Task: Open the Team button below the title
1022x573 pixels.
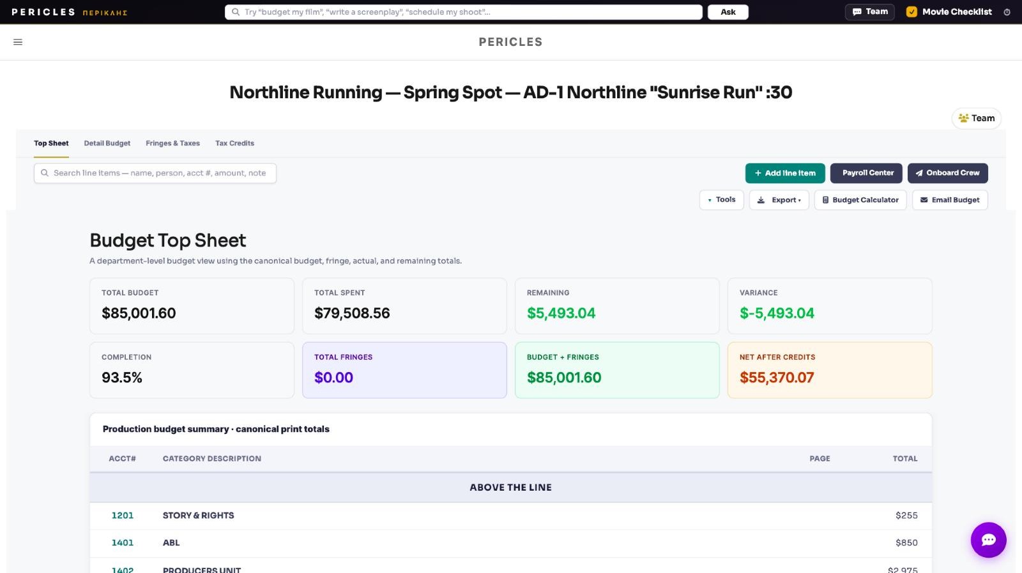Action: [x=977, y=118]
